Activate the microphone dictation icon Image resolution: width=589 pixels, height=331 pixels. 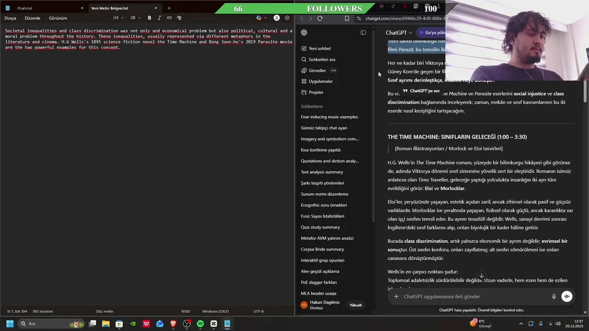click(554, 297)
